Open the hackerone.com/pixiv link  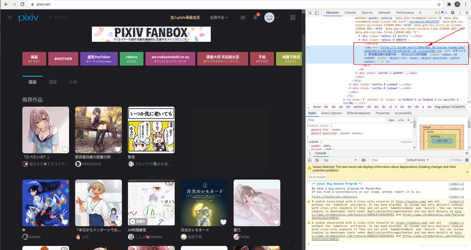[334, 197]
